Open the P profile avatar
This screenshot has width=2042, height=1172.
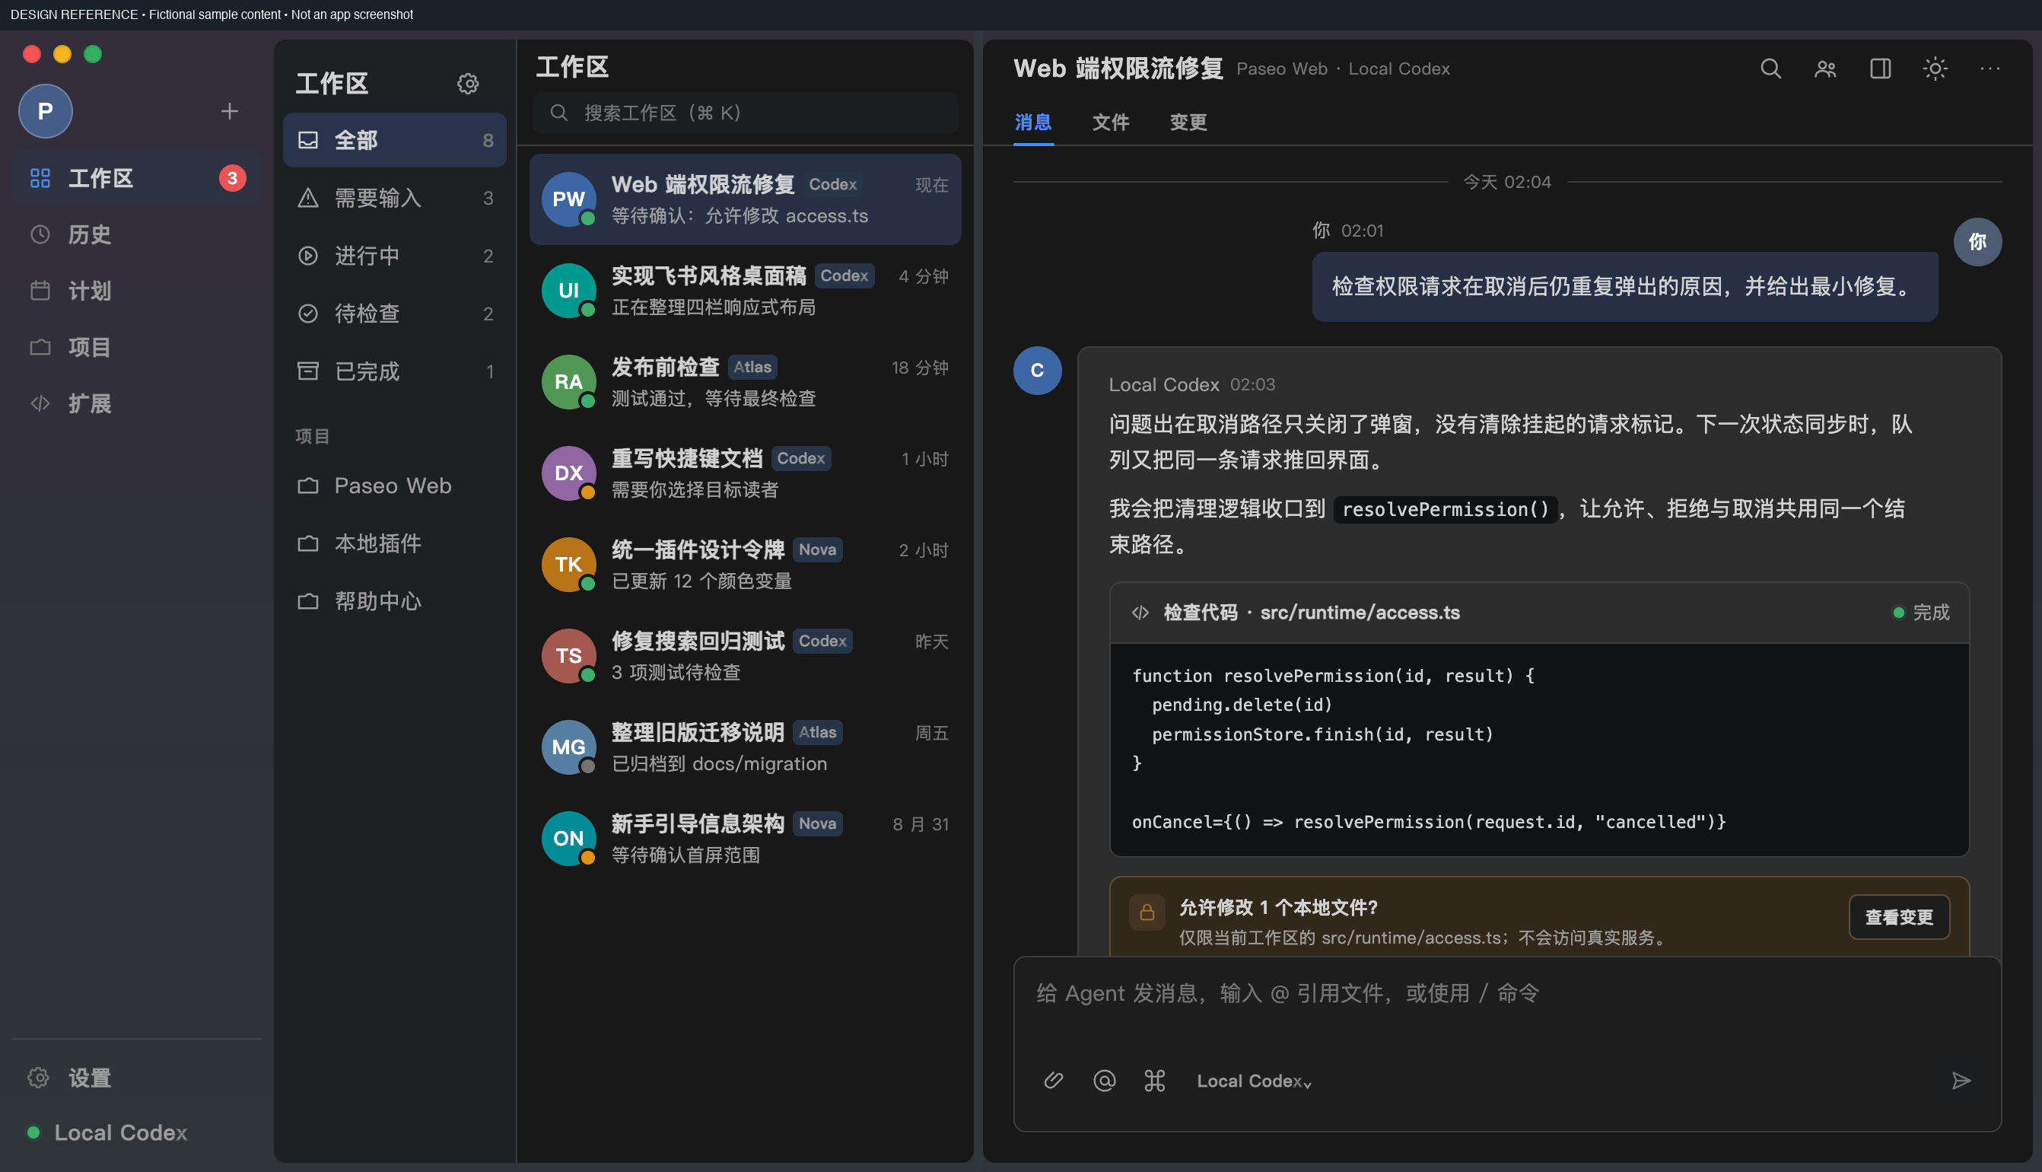[46, 111]
